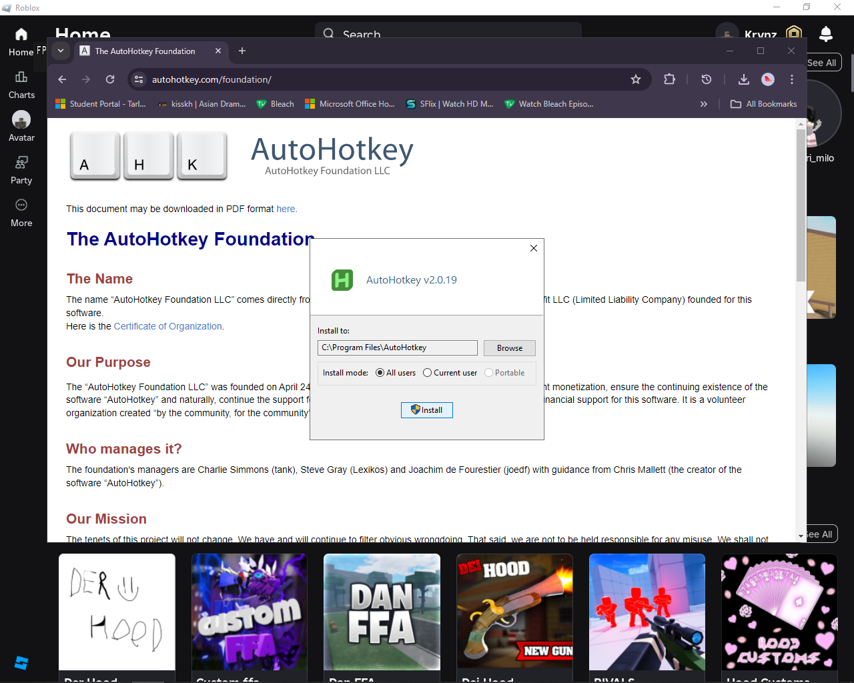
Task: View site information for autohotkey.com
Action: (x=139, y=79)
